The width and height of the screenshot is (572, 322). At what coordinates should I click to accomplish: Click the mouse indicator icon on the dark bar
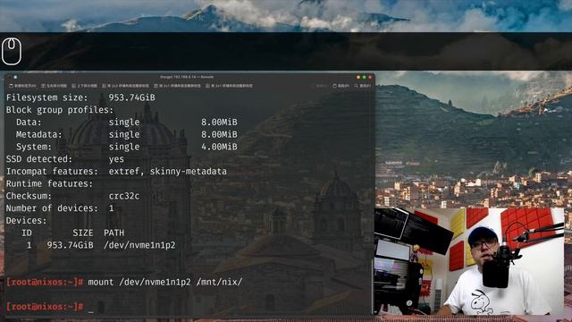[12, 51]
